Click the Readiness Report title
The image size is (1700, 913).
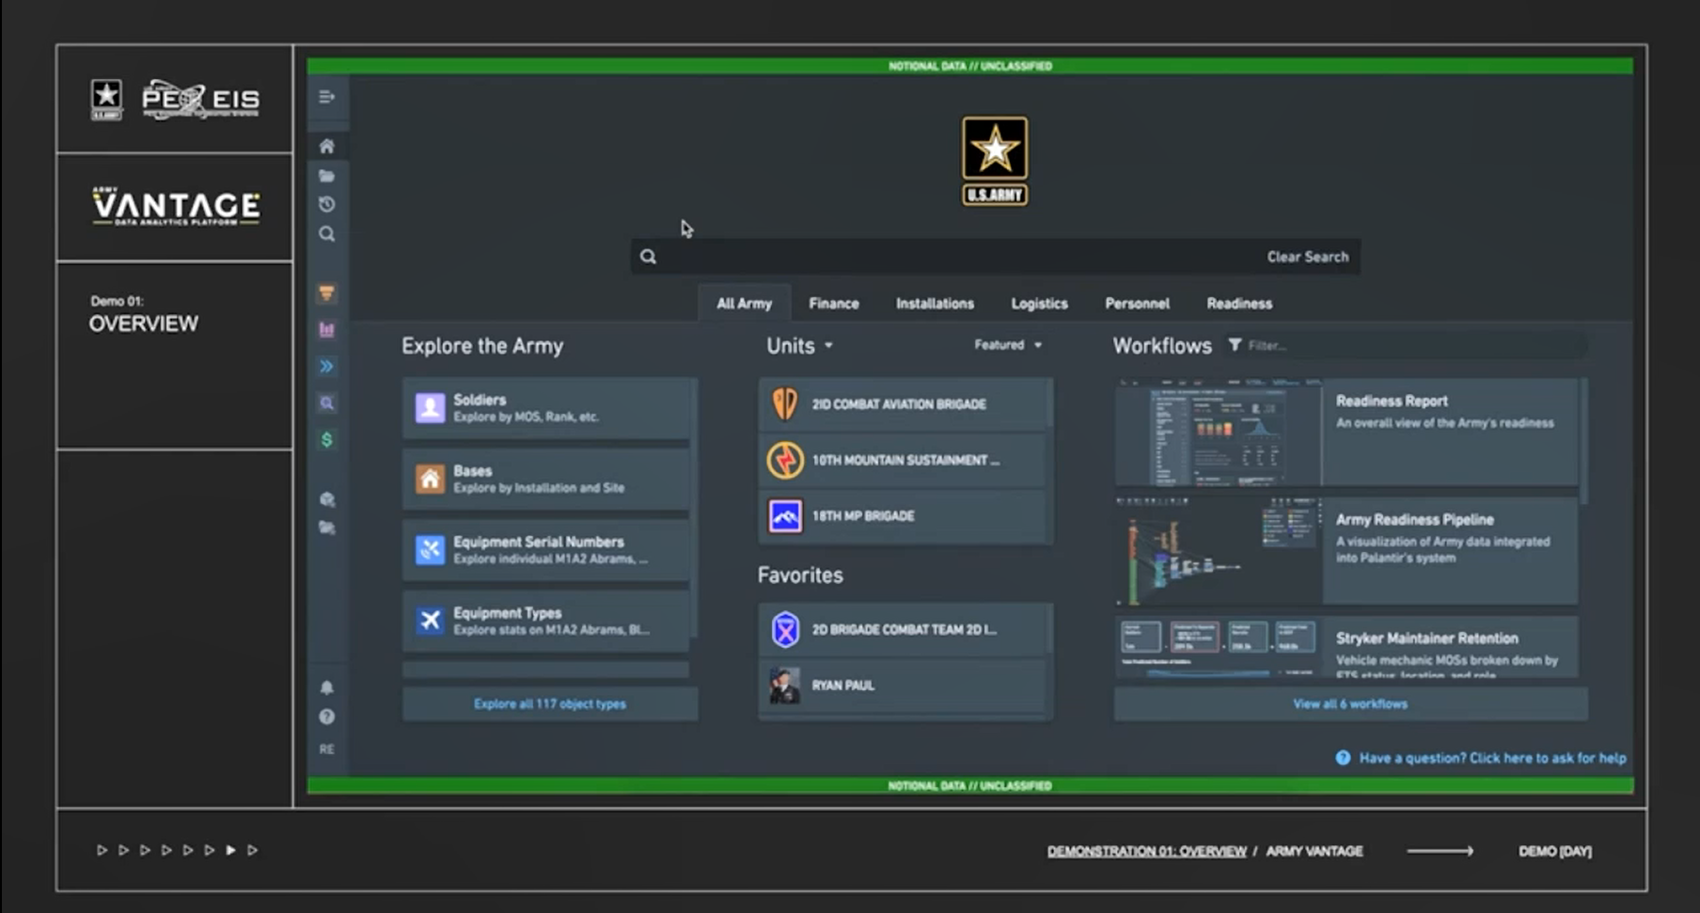click(1392, 401)
